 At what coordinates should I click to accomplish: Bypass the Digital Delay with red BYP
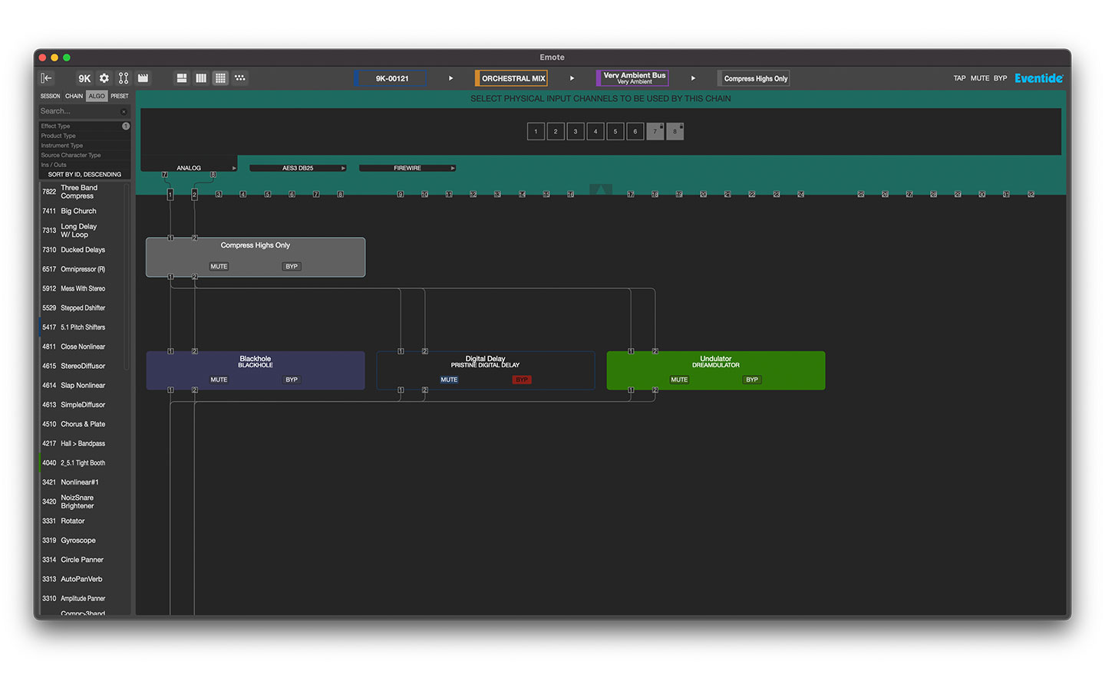pos(522,379)
